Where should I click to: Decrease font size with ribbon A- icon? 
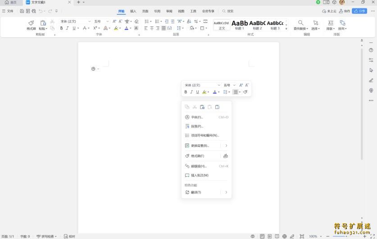120,21
